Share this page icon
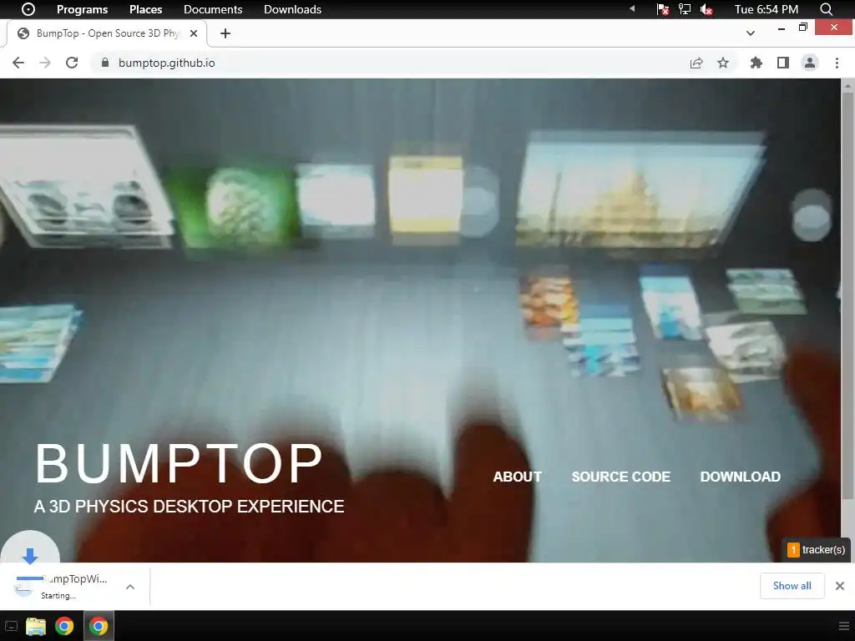Image resolution: width=855 pixels, height=641 pixels. [696, 63]
